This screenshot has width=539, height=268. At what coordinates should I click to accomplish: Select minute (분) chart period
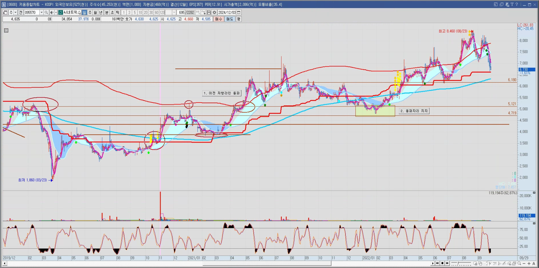point(107,12)
